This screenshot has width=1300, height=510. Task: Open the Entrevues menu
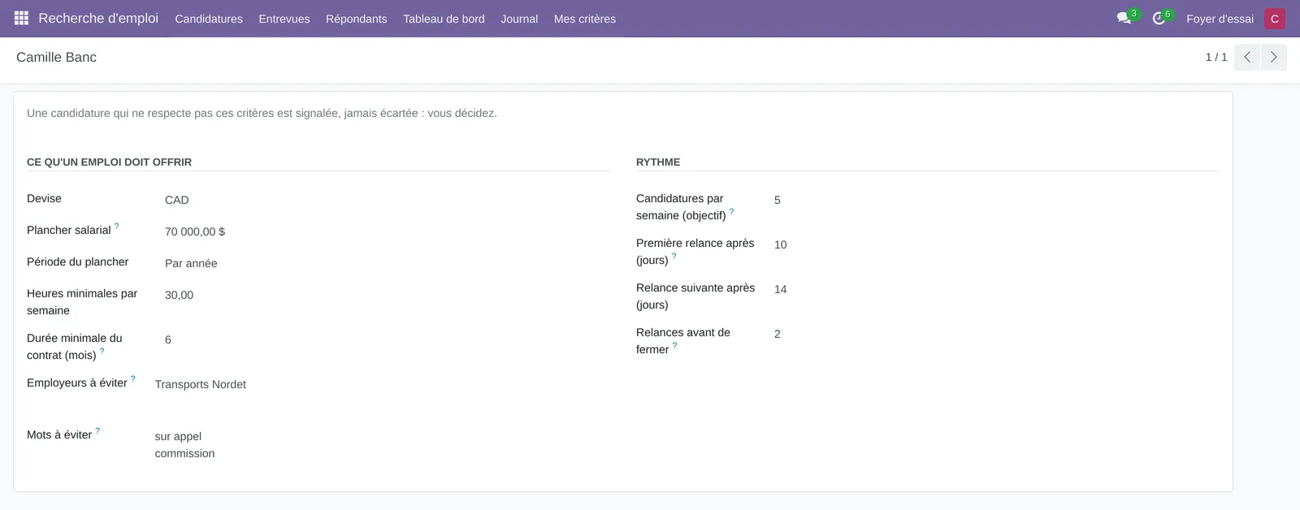pyautogui.click(x=284, y=19)
